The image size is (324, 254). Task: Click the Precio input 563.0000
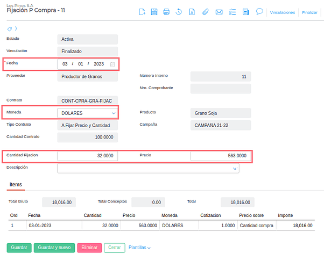[221, 156]
